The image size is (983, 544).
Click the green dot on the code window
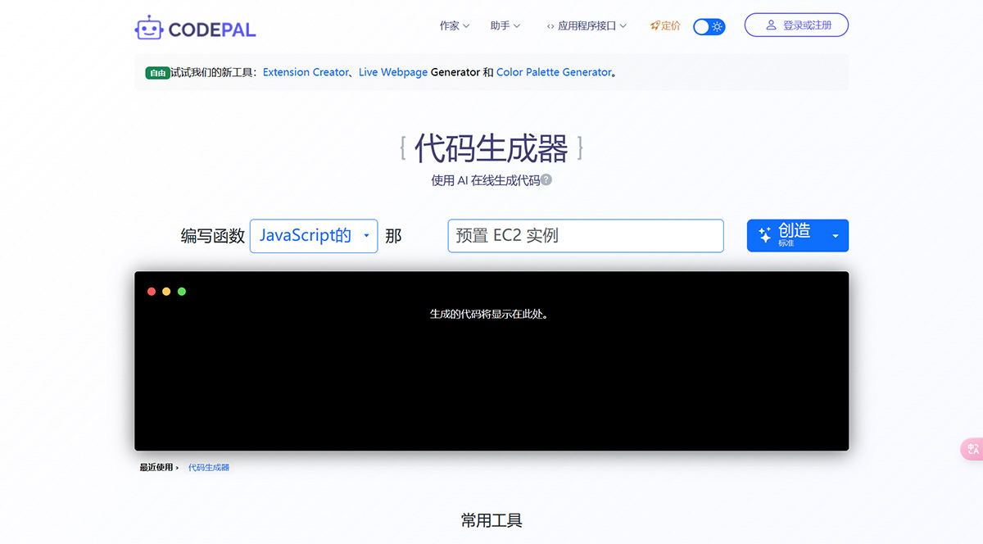182,291
